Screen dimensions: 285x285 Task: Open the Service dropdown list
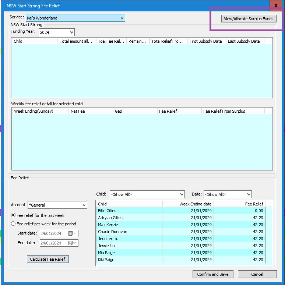(122, 18)
